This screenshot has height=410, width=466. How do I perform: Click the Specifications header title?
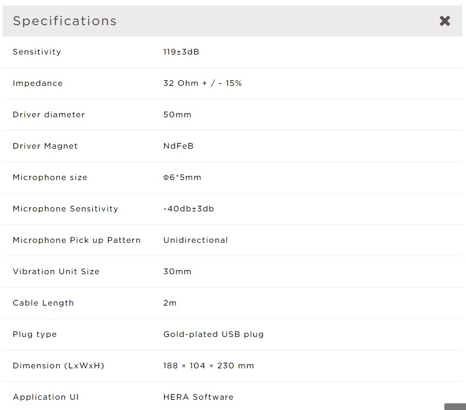click(x=65, y=21)
